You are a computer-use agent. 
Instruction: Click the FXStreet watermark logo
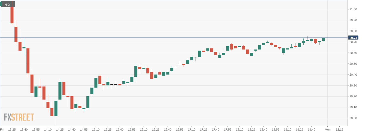click(19, 117)
